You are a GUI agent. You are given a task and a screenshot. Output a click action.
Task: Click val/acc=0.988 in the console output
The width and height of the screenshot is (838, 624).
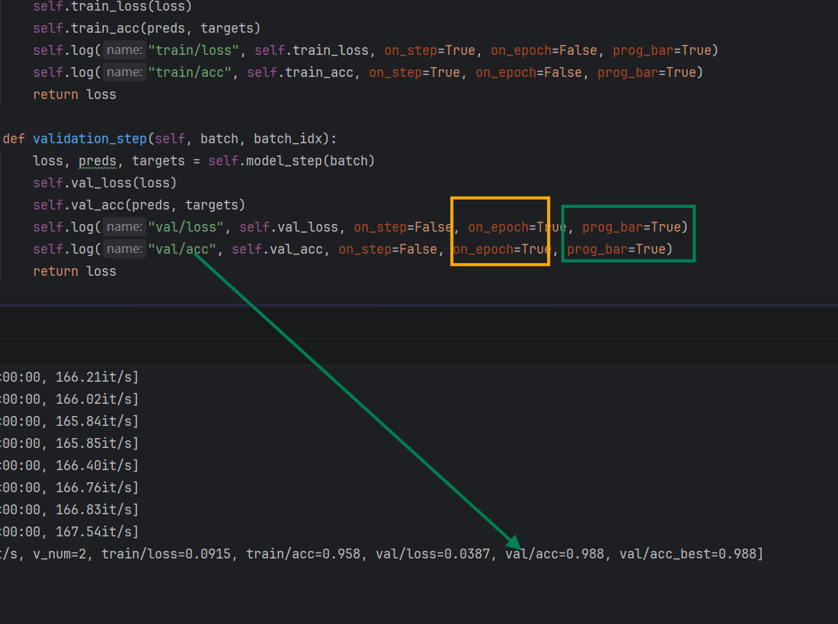[555, 554]
